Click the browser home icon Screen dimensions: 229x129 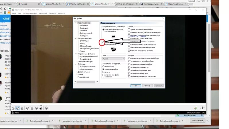5,9
